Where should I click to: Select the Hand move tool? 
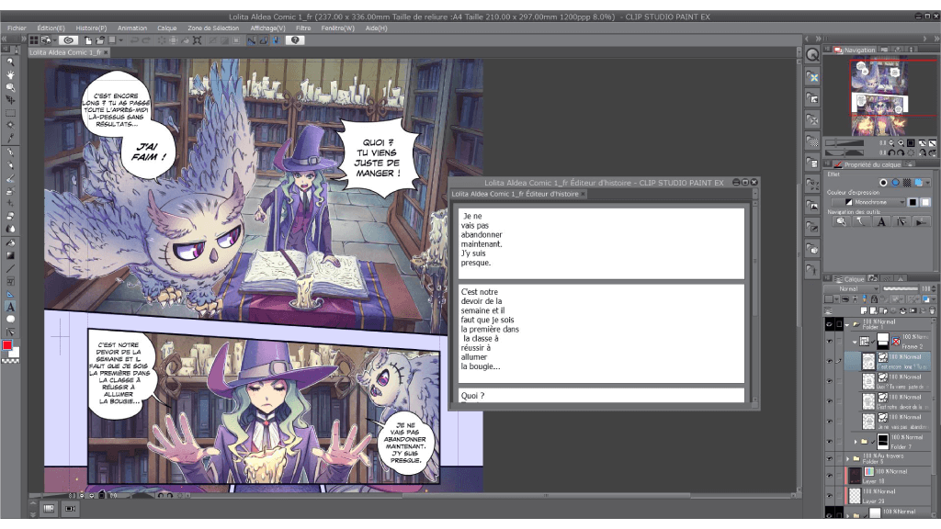click(10, 74)
